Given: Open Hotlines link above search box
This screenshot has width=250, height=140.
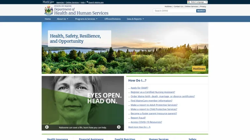Looking at the screenshot, I should pyautogui.click(x=168, y=6).
